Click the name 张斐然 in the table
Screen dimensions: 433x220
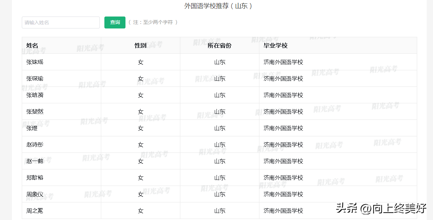[35, 112]
